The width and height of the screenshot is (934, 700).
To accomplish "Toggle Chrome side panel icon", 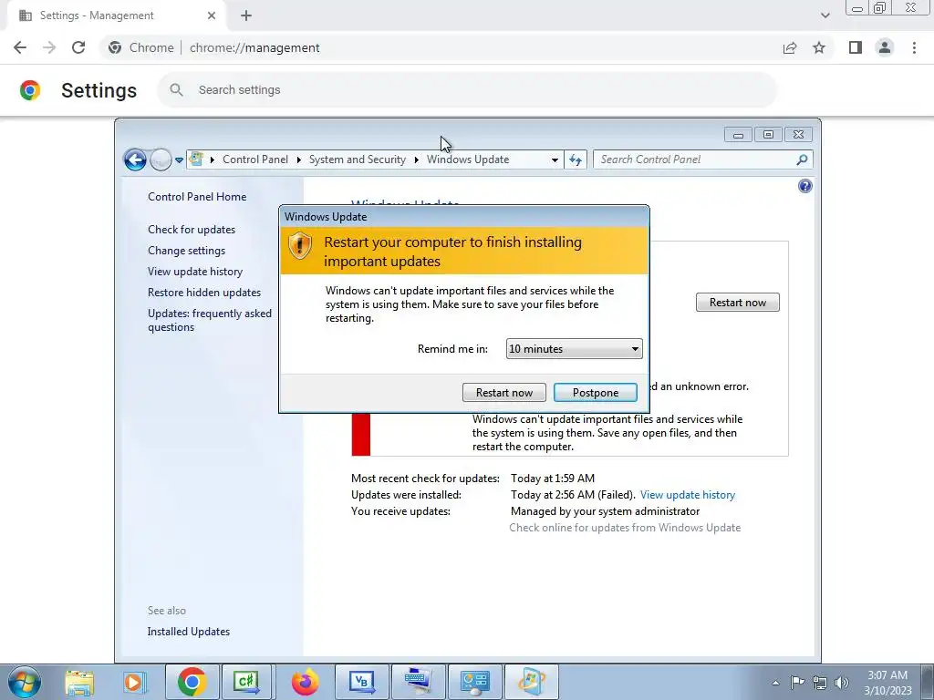I will 856,47.
